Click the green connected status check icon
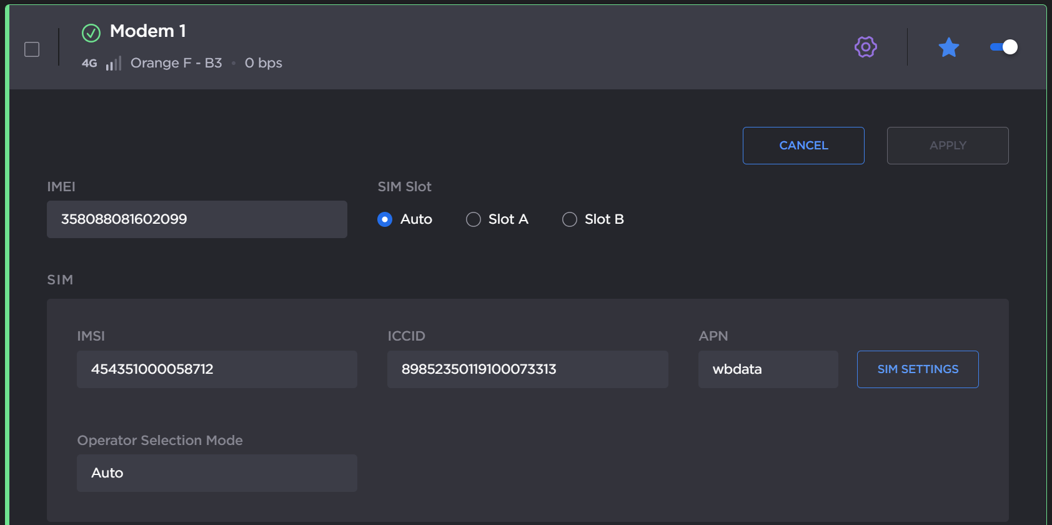Image resolution: width=1052 pixels, height=525 pixels. click(91, 32)
